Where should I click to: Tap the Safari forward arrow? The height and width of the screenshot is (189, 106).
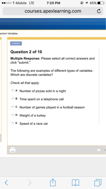tap(30, 183)
